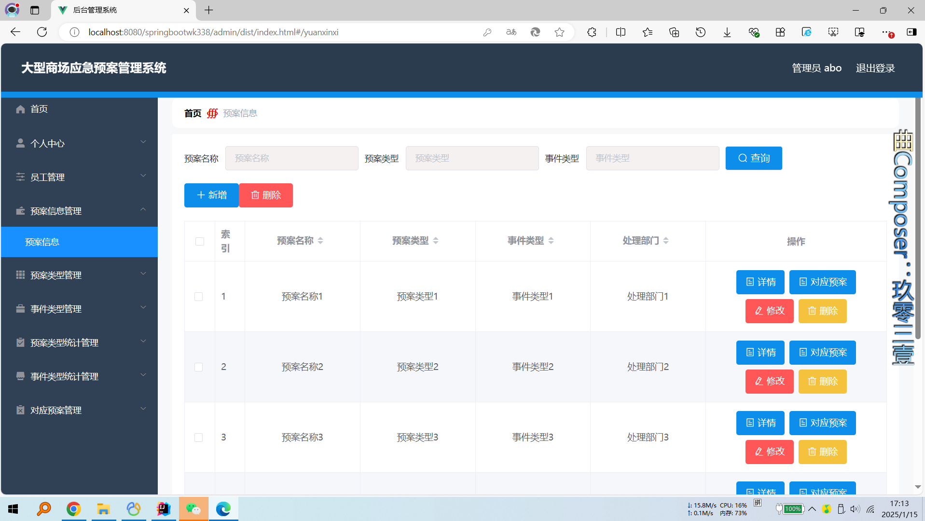Open File Explorer from the taskbar
The height and width of the screenshot is (521, 925).
[103, 509]
